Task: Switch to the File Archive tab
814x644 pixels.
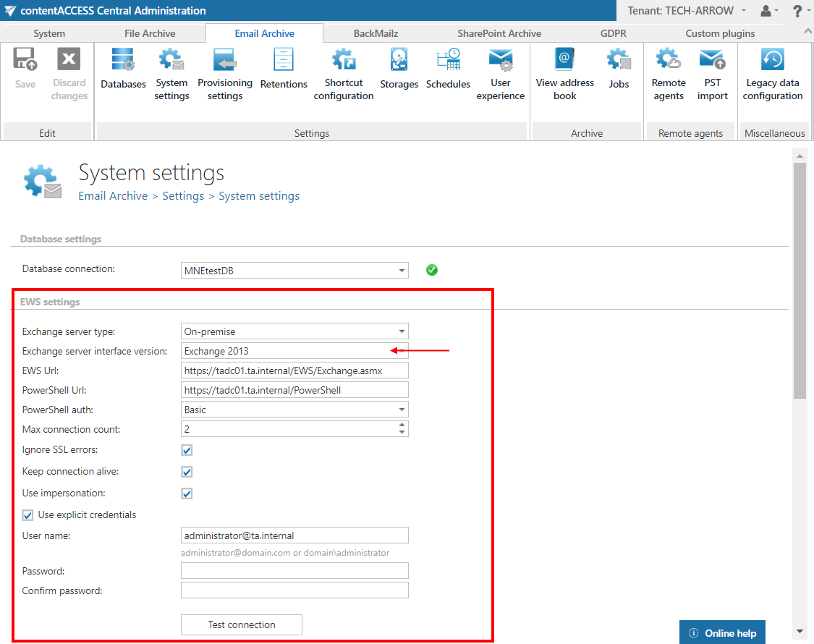Action: [x=150, y=33]
